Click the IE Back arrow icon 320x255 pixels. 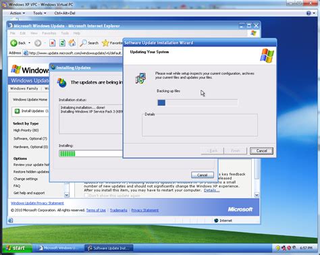[x=14, y=43]
